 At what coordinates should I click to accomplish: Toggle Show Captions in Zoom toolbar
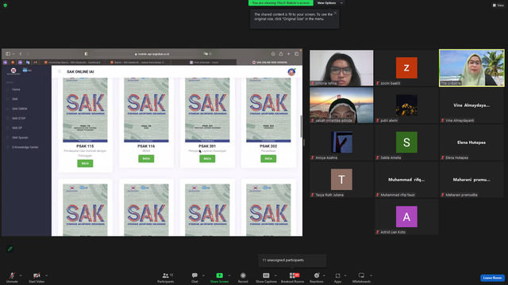[266, 277]
